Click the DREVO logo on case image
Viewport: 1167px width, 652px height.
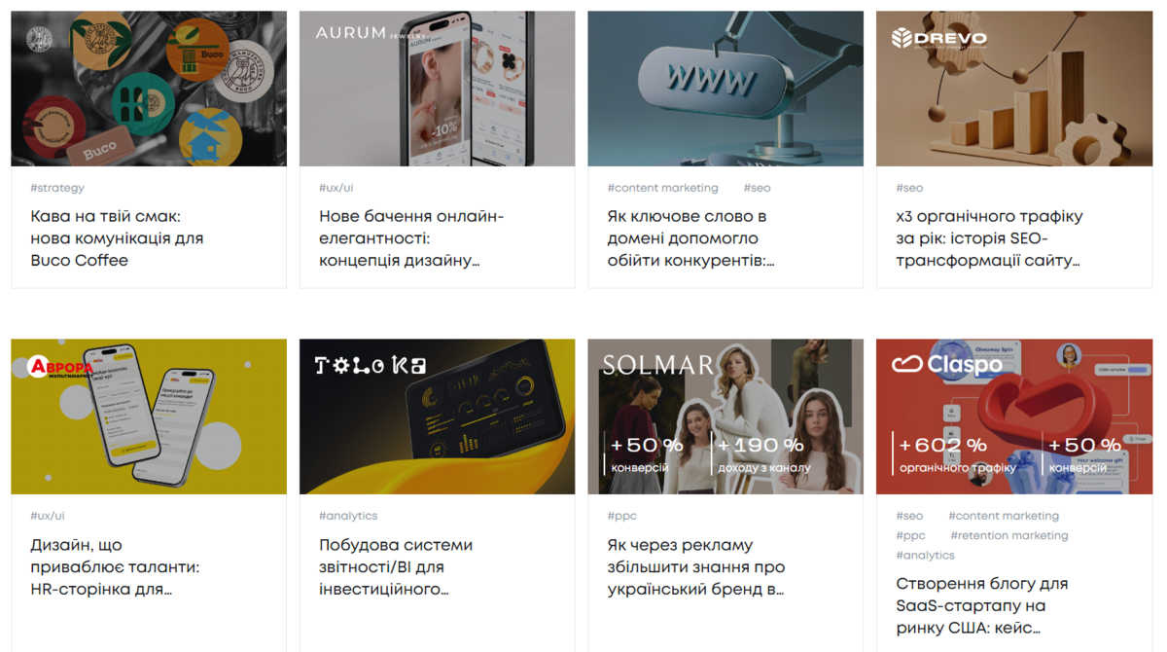(x=939, y=38)
